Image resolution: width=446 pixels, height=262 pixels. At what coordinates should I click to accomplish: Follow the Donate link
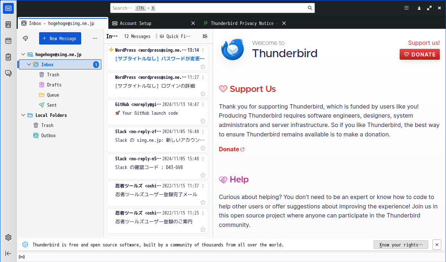[x=232, y=149]
